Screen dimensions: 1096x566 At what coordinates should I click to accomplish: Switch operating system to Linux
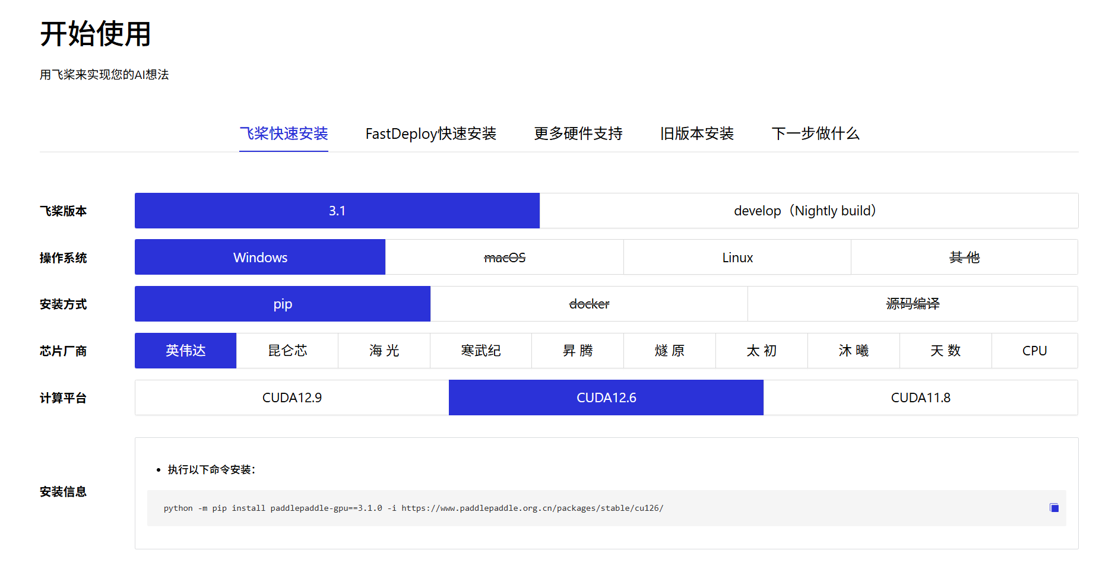(737, 257)
